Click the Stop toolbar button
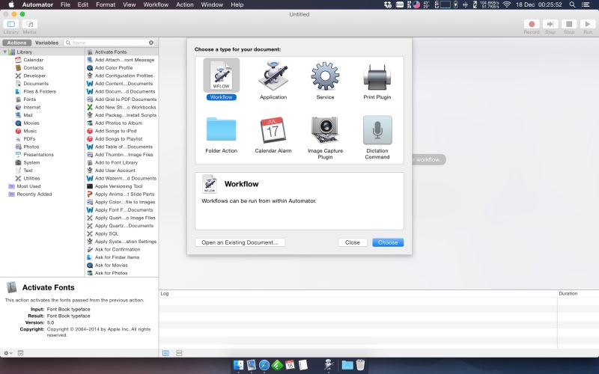The image size is (599, 374). coord(569,26)
